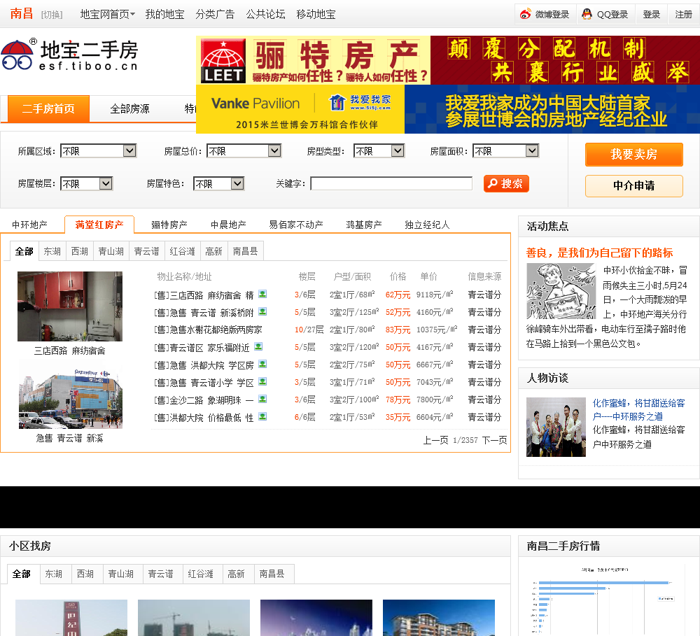700x636 pixels.
Task: Click the red 颠覆分配机制 banner
Action: [565, 60]
